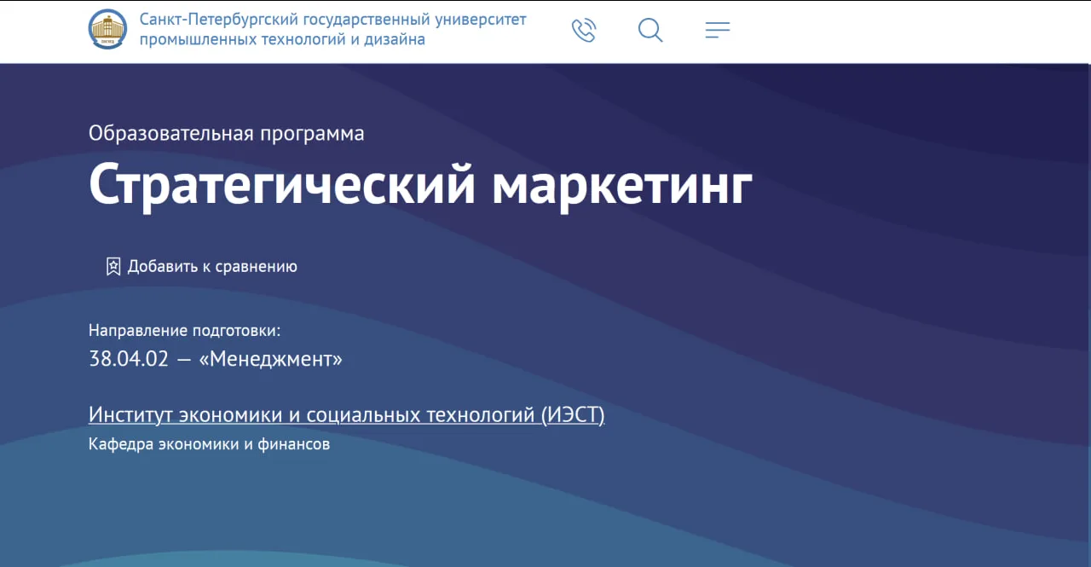Open the phone contacts icon

[x=584, y=31]
